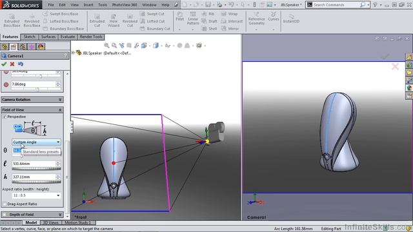413x232 pixels.
Task: Accept Camera1 with the green checkmark
Action: coord(4,64)
